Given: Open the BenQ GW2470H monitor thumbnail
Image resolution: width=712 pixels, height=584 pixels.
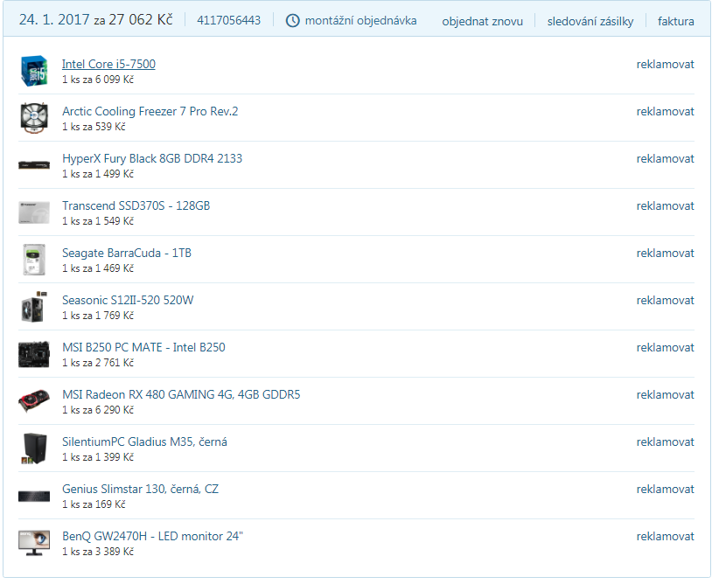Looking at the screenshot, I should point(34,543).
